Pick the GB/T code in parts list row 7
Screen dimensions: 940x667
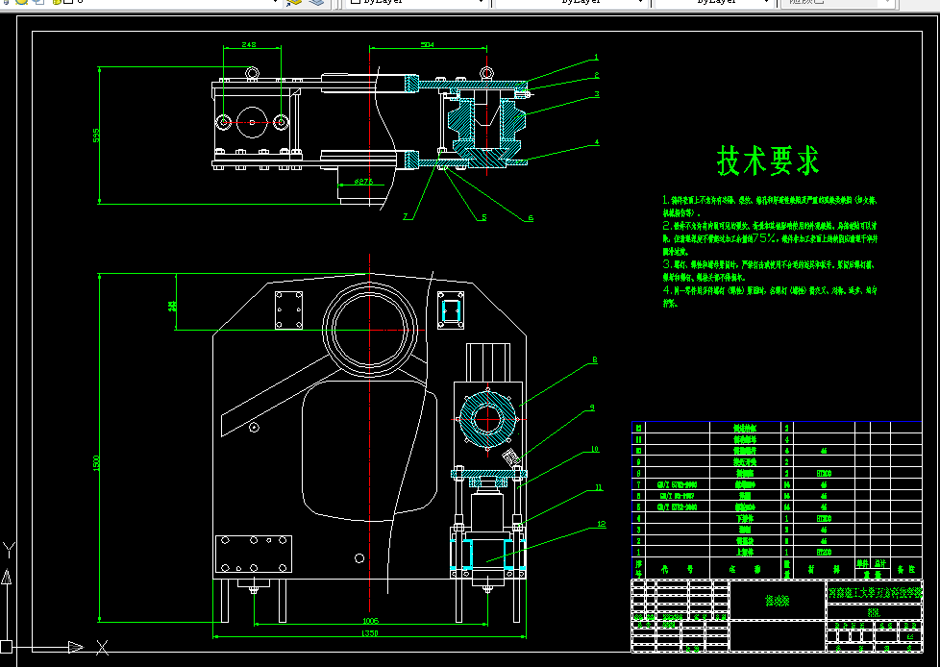click(677, 484)
